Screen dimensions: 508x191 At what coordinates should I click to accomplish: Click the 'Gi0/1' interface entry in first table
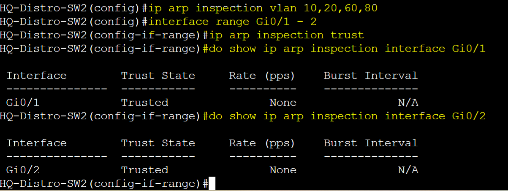click(23, 102)
